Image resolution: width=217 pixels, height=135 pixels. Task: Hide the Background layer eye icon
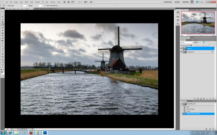(181, 52)
